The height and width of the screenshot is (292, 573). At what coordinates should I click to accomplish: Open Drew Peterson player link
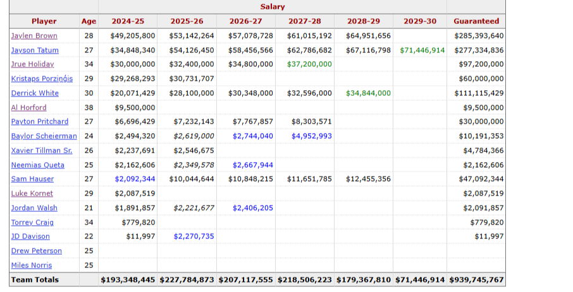click(36, 251)
